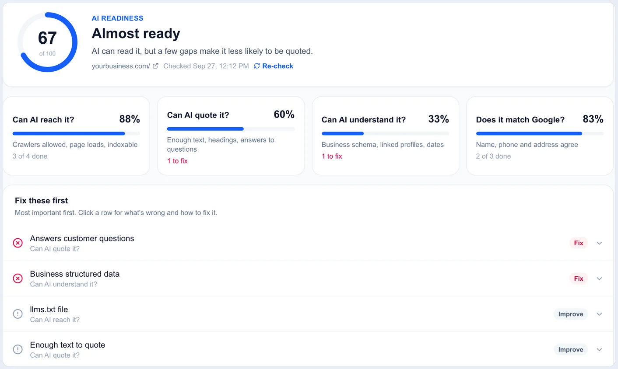This screenshot has width=618, height=369.
Task: Expand the Answers customer questions row chevron
Action: (x=600, y=243)
